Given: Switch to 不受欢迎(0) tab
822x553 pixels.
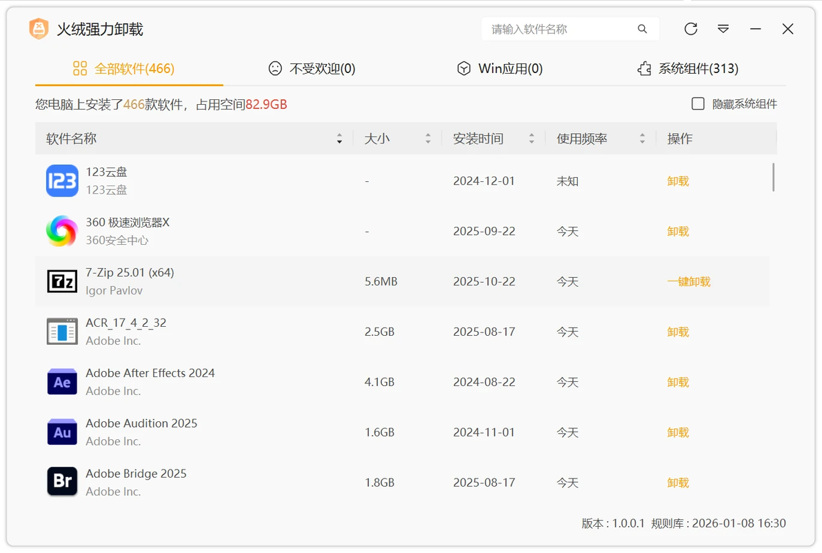Looking at the screenshot, I should 312,68.
